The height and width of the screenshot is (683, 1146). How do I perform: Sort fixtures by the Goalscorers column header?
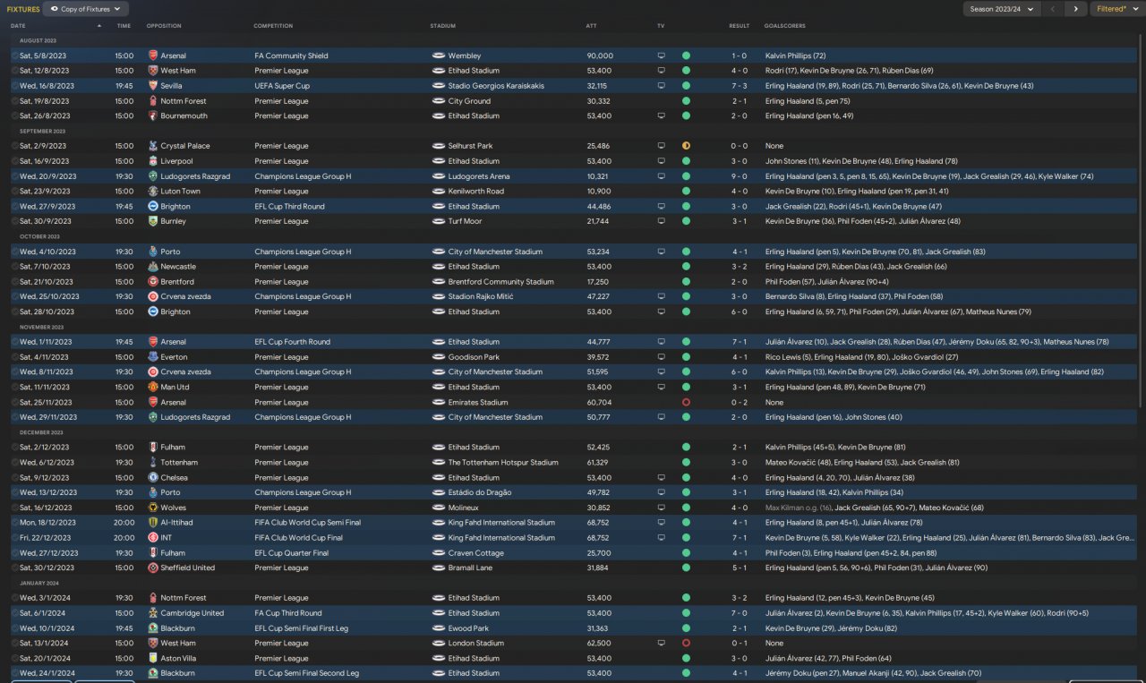click(785, 26)
